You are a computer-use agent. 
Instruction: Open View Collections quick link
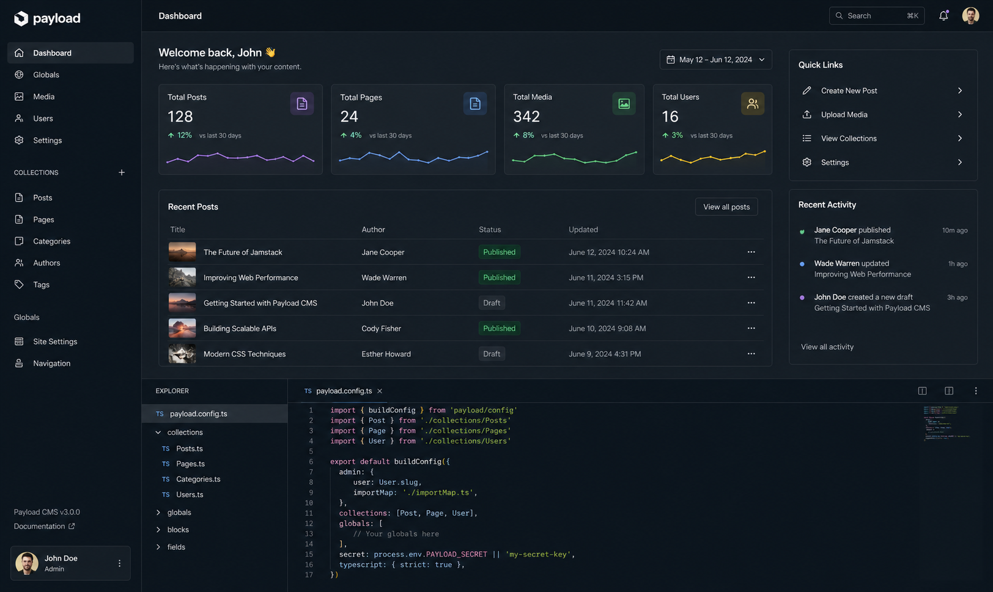point(883,139)
